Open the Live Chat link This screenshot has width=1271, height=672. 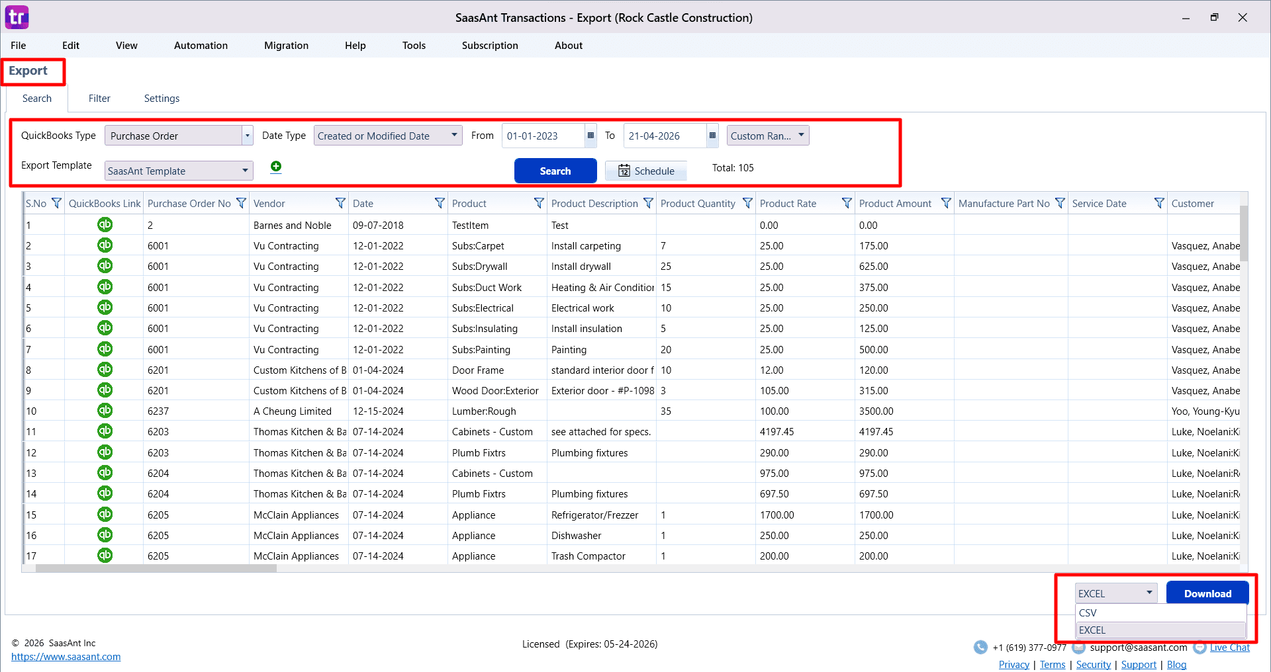(1230, 648)
